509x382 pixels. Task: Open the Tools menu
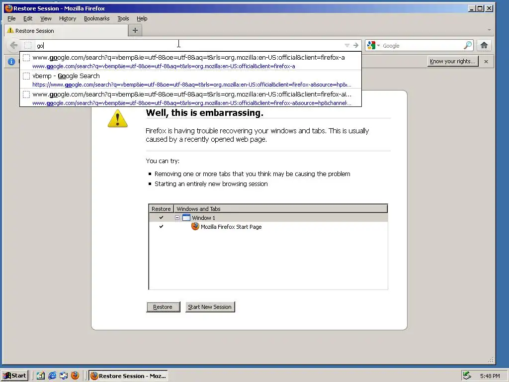(123, 18)
